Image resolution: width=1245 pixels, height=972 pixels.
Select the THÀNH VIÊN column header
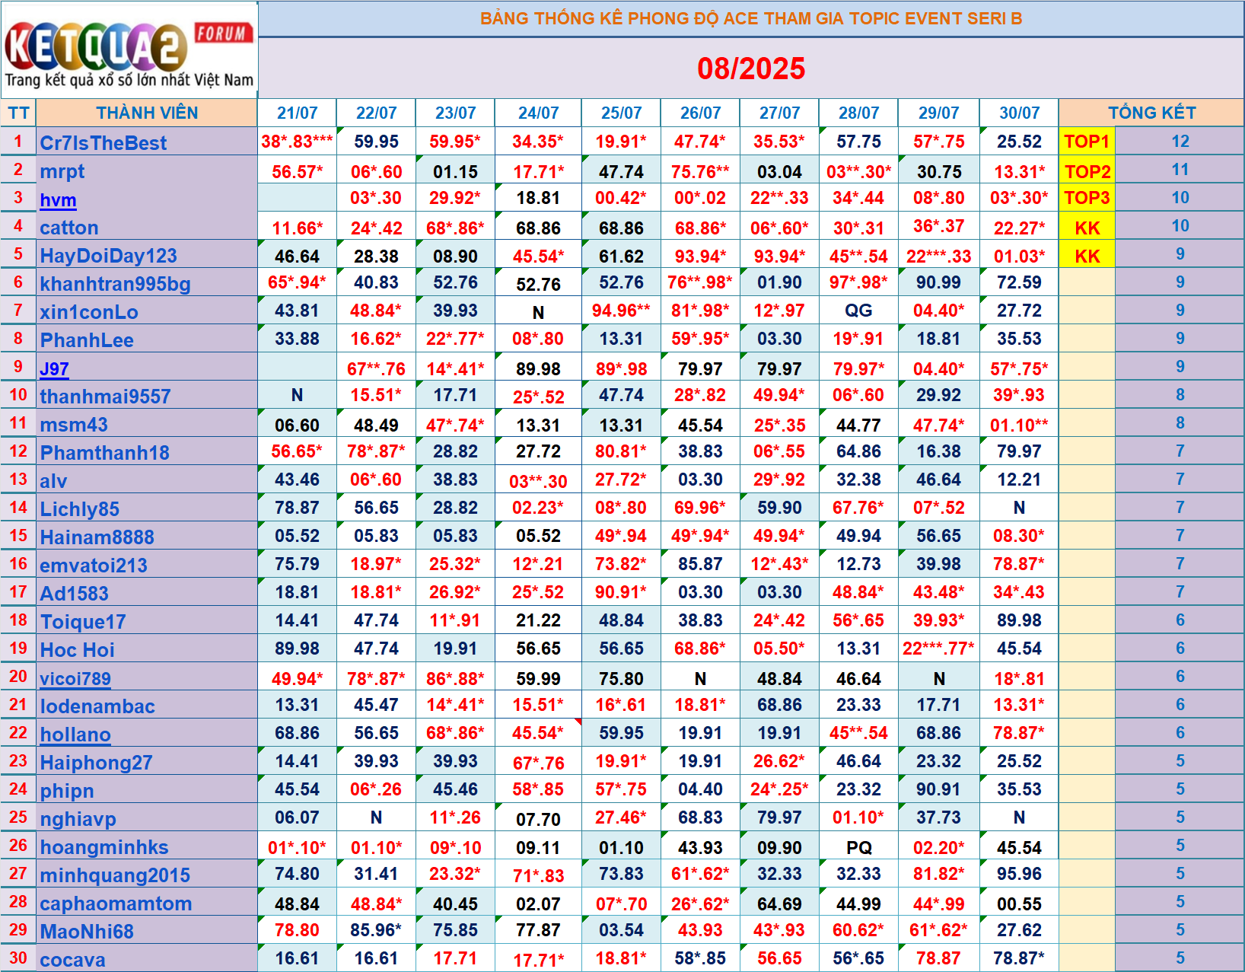(x=147, y=113)
